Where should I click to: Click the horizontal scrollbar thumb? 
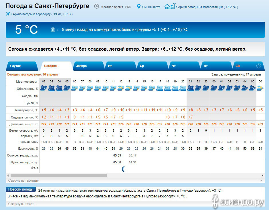click(58, 175)
